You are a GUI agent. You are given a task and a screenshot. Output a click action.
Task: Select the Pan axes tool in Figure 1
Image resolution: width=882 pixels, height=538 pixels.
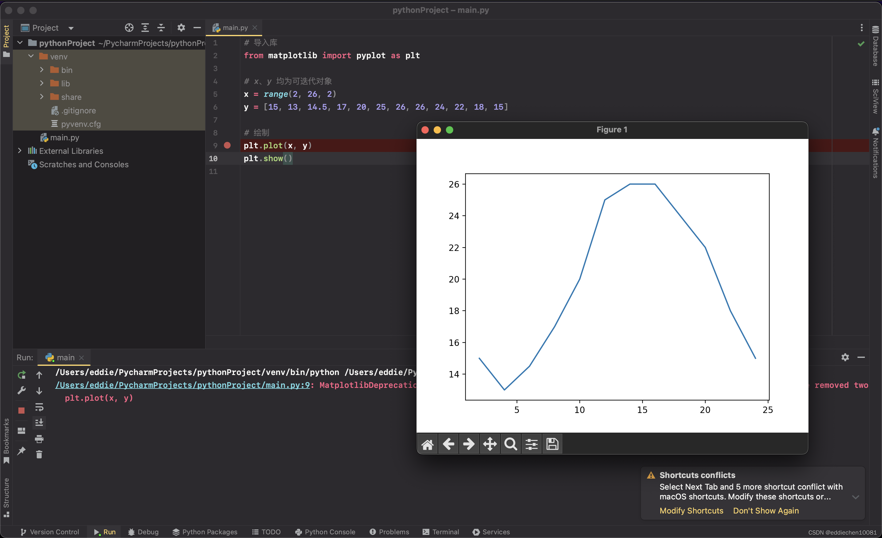point(490,444)
